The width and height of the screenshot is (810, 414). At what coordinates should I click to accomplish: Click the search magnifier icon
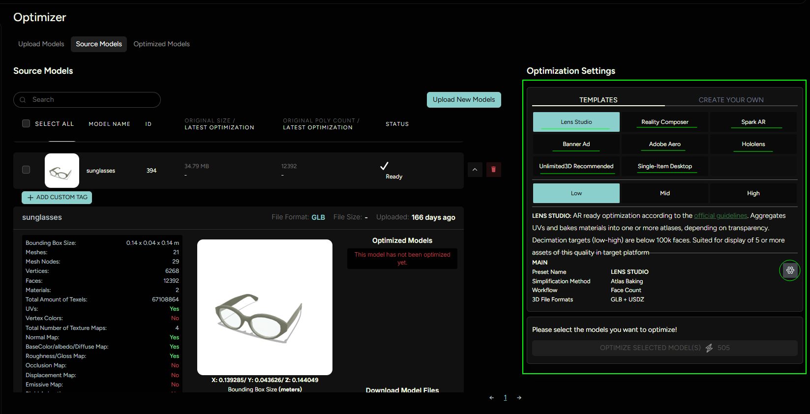coord(23,100)
